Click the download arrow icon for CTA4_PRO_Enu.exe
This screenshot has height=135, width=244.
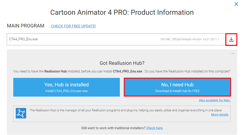click(231, 39)
